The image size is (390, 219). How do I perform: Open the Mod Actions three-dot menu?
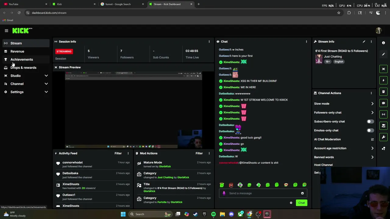pyautogui.click(x=209, y=153)
